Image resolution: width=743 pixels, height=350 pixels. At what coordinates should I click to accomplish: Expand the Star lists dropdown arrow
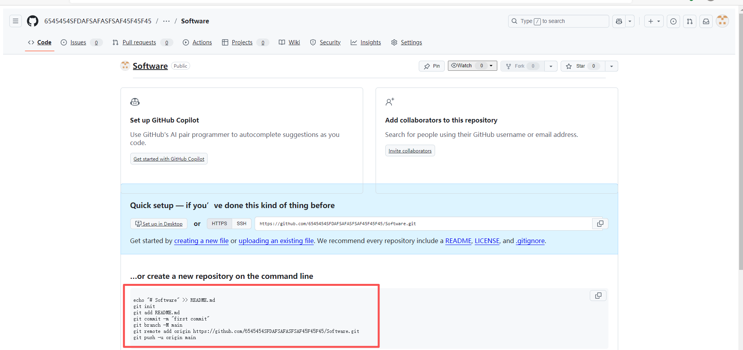[x=612, y=66]
